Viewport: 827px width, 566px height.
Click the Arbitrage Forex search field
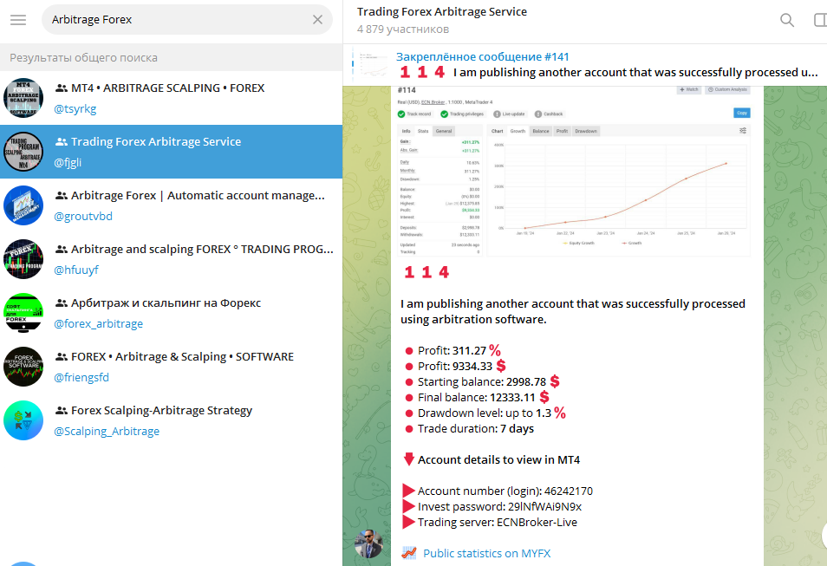pyautogui.click(x=187, y=20)
